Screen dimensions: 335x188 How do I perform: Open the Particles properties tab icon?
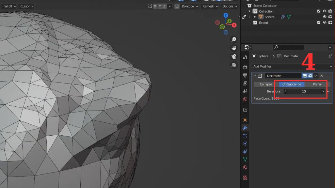click(x=245, y=136)
